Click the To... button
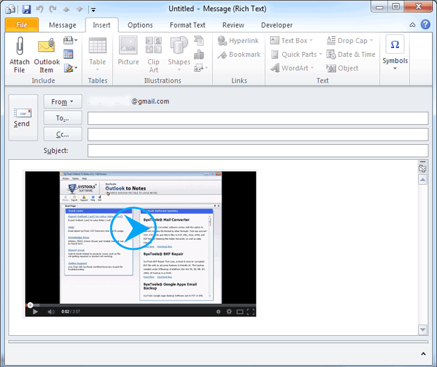 62,118
